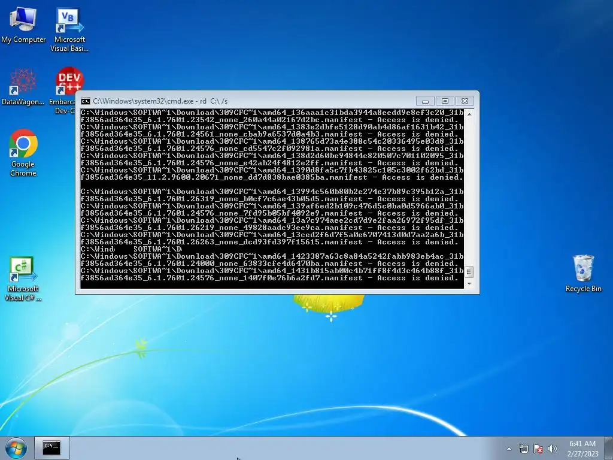Select the Google Chrome desktop shortcut
The width and height of the screenshot is (613, 460).
point(23,153)
